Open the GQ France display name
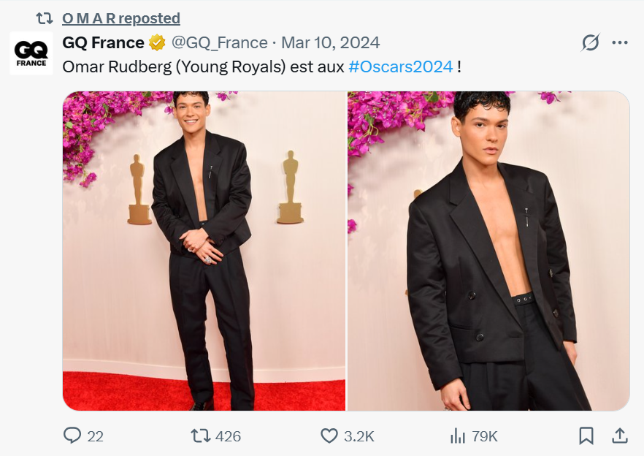644x456 pixels. point(103,42)
